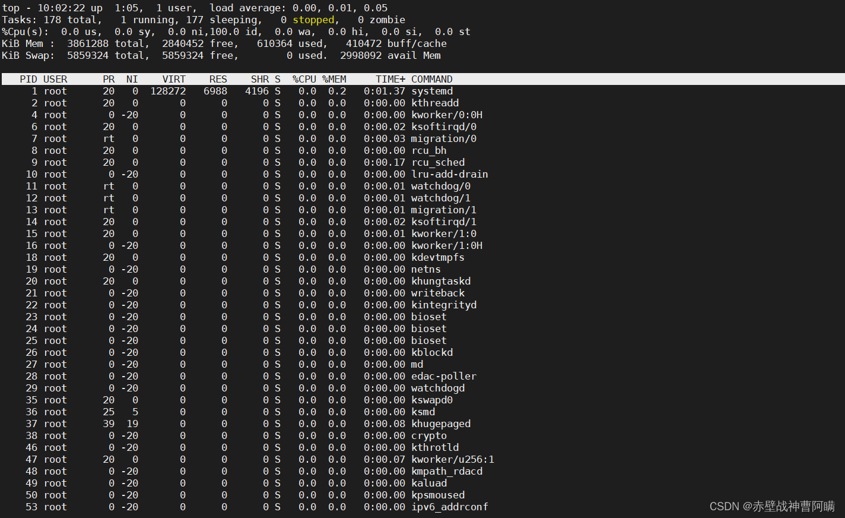
Task: Click the VIRT column header
Action: (174, 79)
